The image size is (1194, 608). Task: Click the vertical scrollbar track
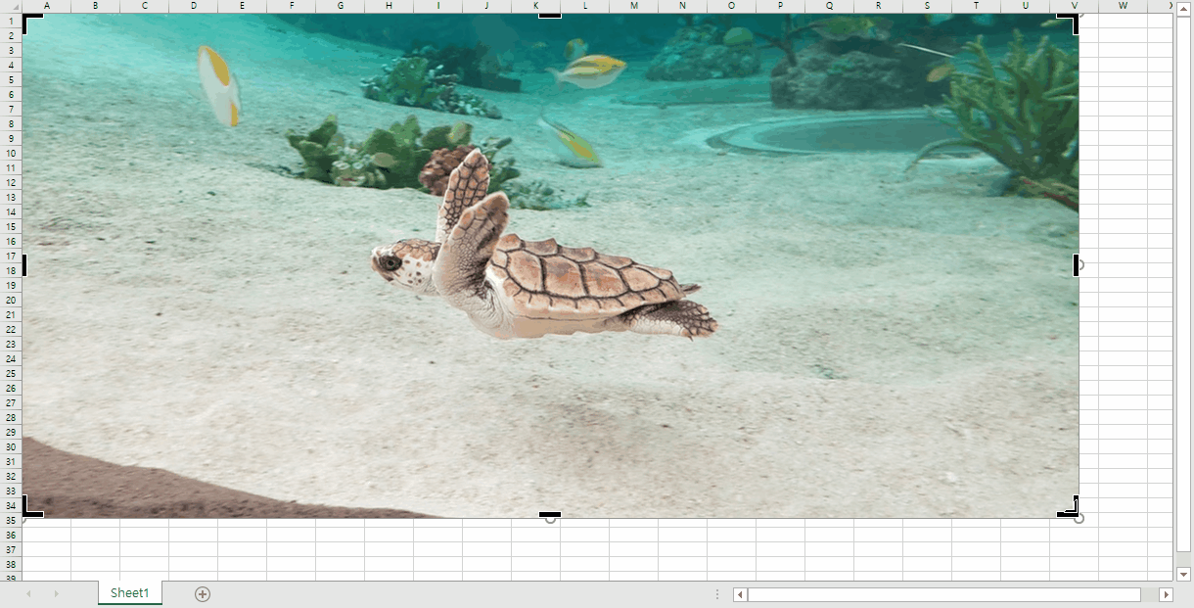click(x=1183, y=294)
